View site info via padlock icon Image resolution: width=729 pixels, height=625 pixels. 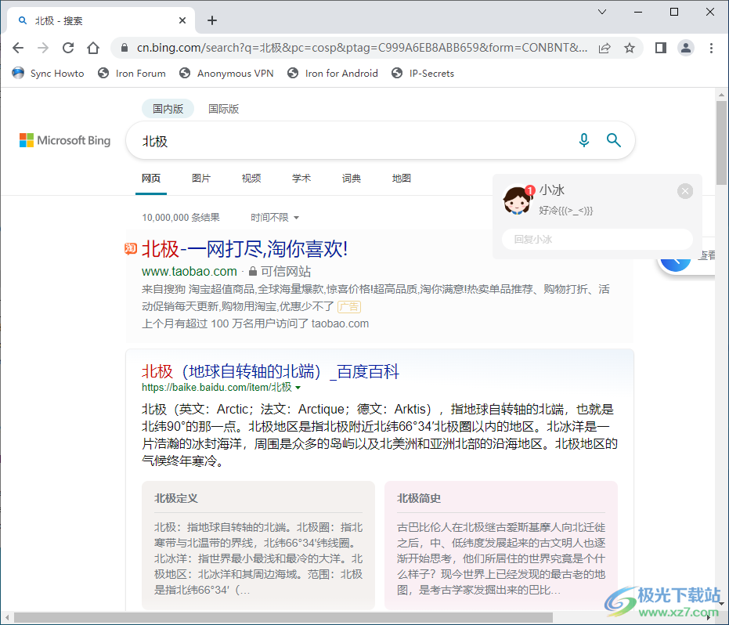(x=125, y=48)
